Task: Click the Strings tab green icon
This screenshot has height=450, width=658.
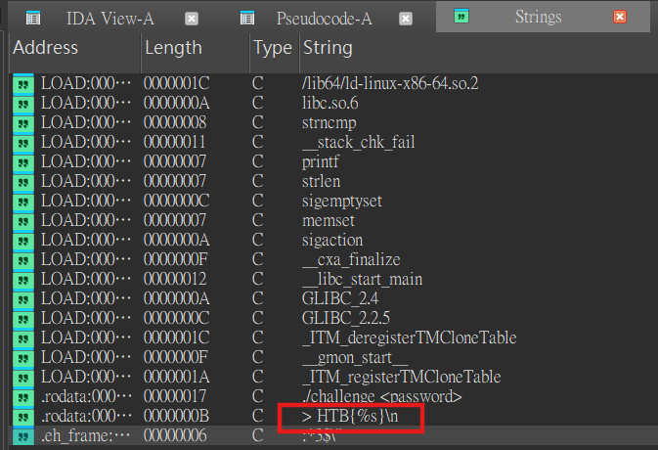Action: click(461, 17)
